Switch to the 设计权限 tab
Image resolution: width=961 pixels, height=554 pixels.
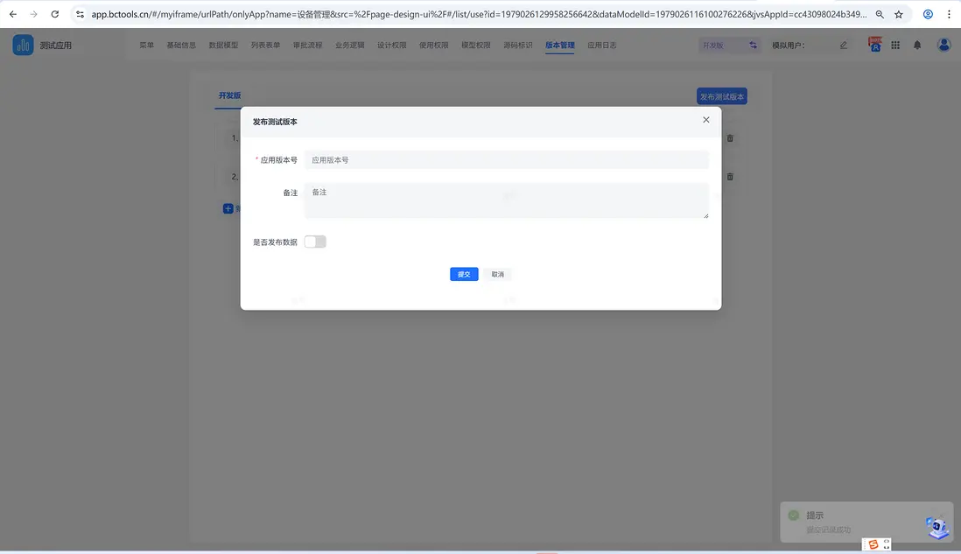(x=391, y=45)
